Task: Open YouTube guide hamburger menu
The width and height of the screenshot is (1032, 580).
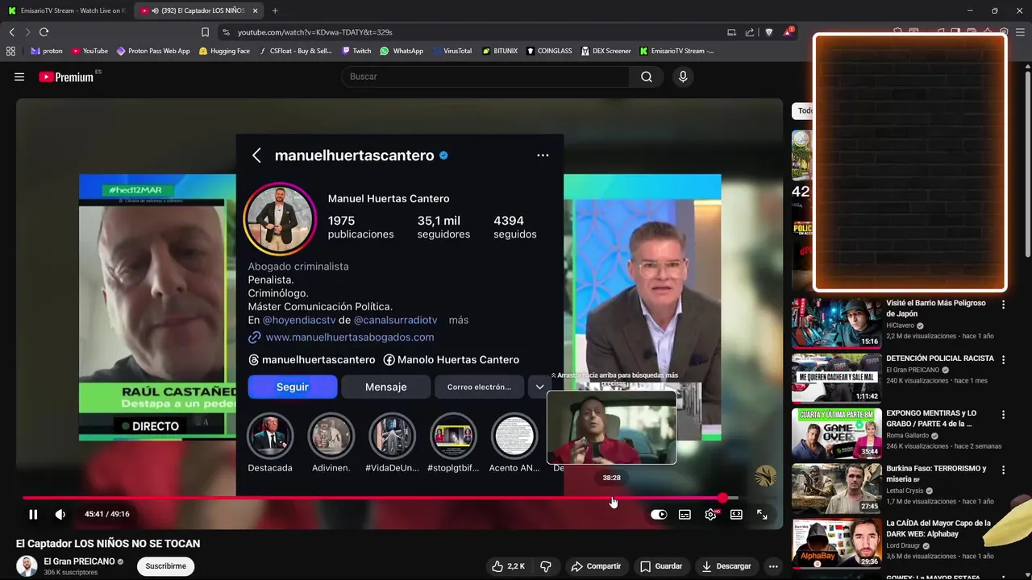Action: point(19,77)
